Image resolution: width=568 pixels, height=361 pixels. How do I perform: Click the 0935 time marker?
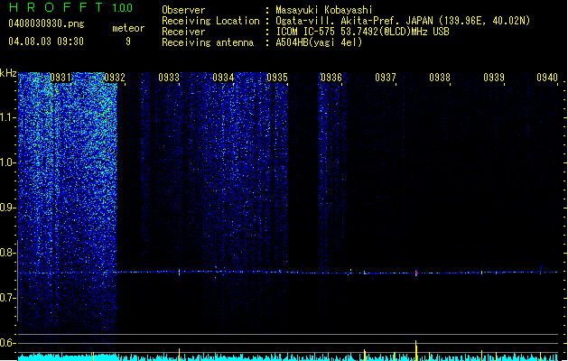[x=277, y=78]
